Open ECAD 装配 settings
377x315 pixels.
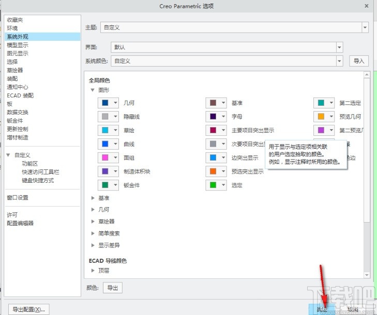pyautogui.click(x=20, y=96)
